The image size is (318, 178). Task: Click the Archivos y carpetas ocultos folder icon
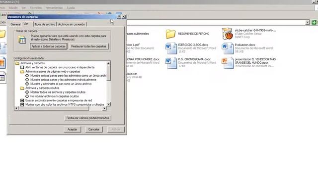(22, 88)
